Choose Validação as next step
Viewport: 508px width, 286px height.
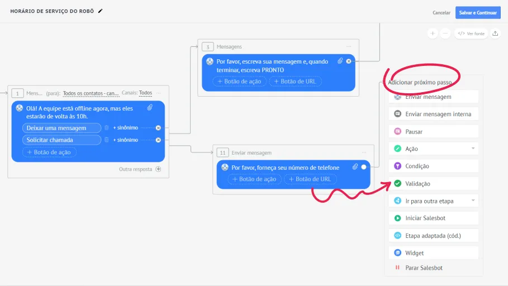pyautogui.click(x=433, y=184)
